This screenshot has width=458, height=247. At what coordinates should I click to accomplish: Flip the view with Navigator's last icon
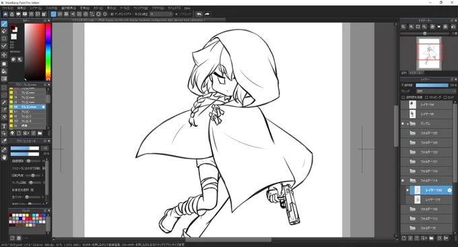[453, 27]
